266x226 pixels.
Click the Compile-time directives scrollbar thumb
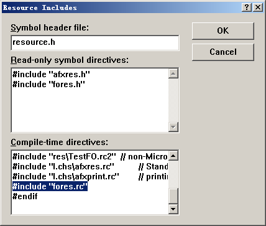coord(173,196)
